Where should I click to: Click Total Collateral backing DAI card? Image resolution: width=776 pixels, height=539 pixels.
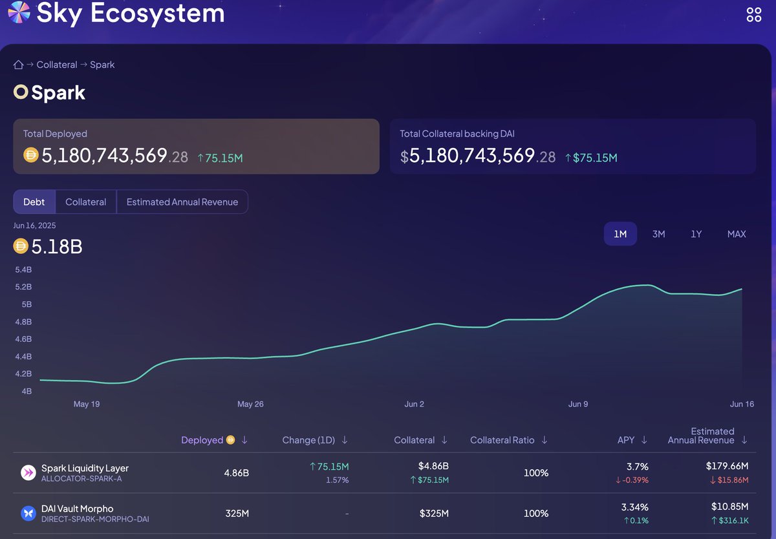(x=573, y=146)
